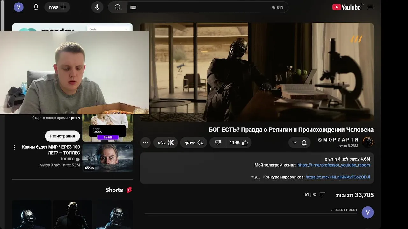Open options menu for the ТОПЛЕС video
Viewport: 408px width, 229px height.
click(x=14, y=147)
